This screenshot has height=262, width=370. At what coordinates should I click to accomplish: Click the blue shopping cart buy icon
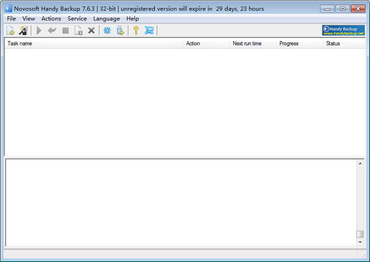point(149,30)
